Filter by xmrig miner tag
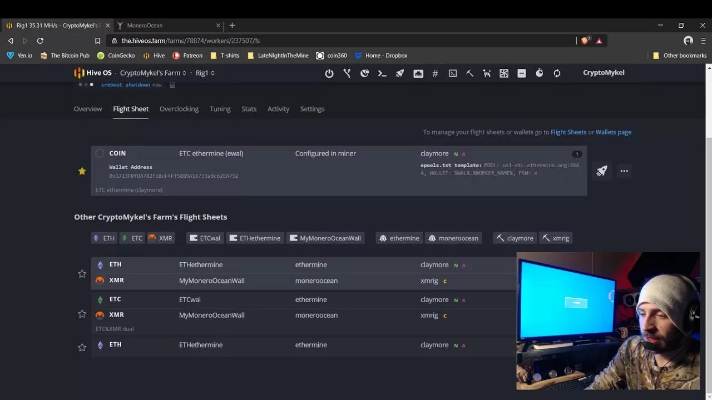The height and width of the screenshot is (400, 712). [x=556, y=238]
